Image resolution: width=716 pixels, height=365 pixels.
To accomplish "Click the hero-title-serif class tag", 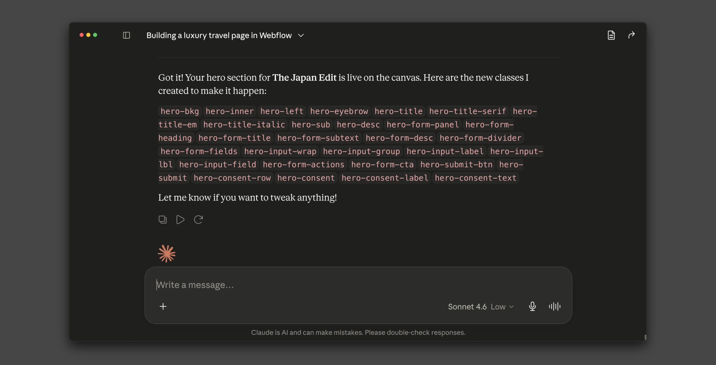I will point(468,111).
